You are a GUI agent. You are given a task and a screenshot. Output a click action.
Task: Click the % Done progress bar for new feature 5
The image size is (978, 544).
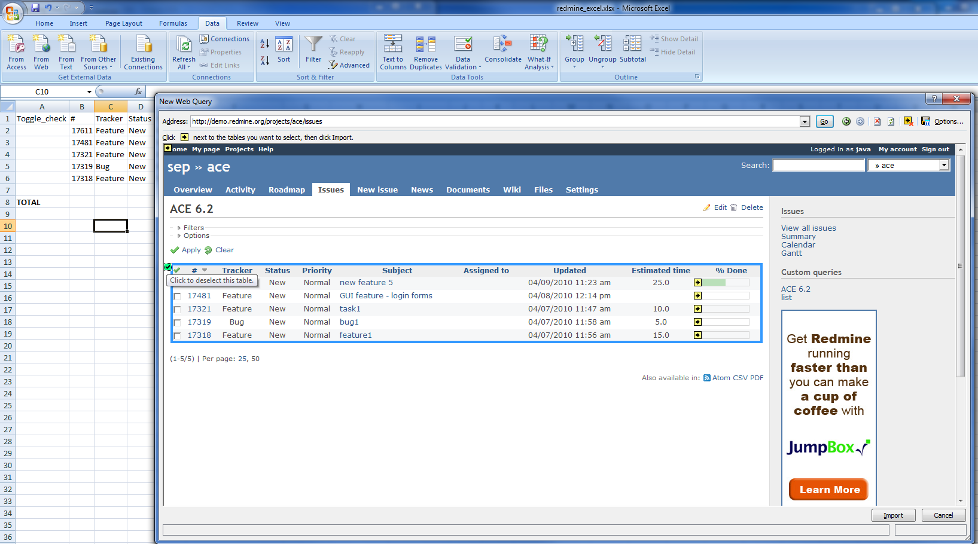726,283
